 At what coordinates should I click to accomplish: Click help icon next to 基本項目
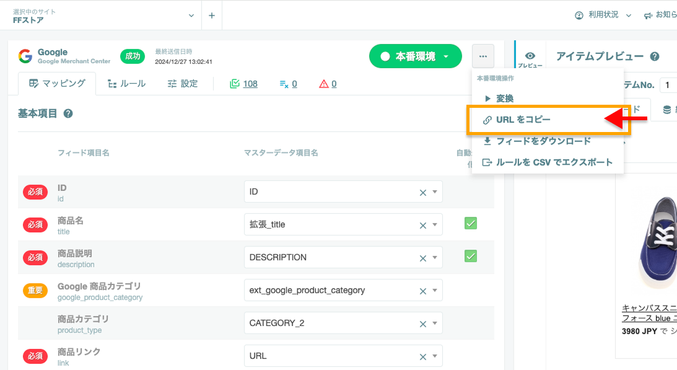(x=68, y=113)
